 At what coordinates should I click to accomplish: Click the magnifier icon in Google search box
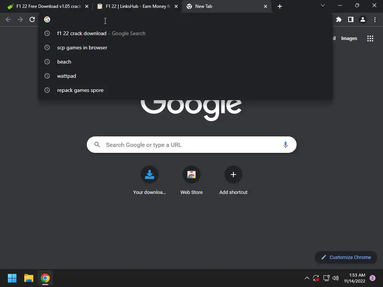(x=97, y=145)
